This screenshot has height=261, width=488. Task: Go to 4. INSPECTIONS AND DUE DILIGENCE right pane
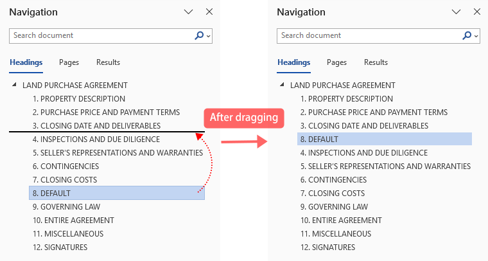[364, 152]
